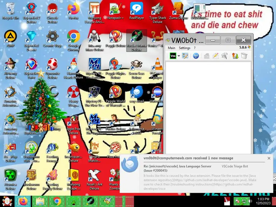Image resolution: width=276 pixels, height=207 pixels.
Task: Open Chrome from the taskbar
Action: click(57, 201)
